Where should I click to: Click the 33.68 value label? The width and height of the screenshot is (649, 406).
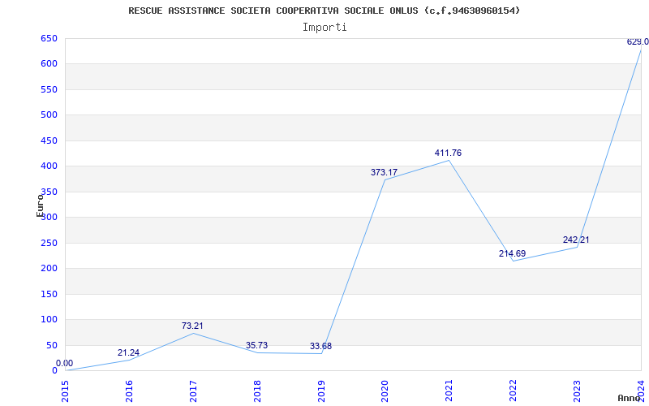(x=320, y=346)
